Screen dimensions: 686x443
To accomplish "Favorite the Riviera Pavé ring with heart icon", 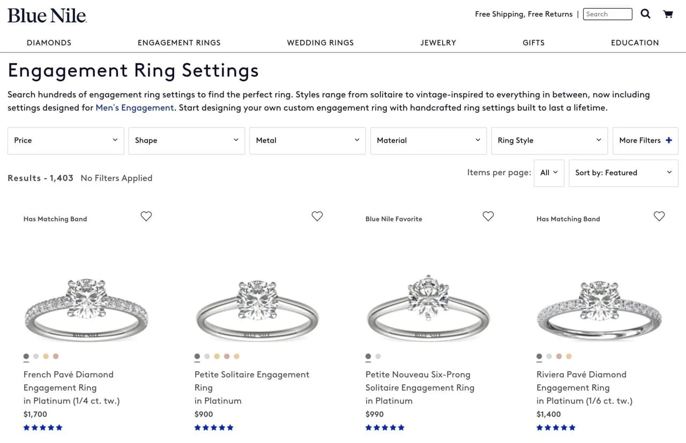I will tap(659, 216).
